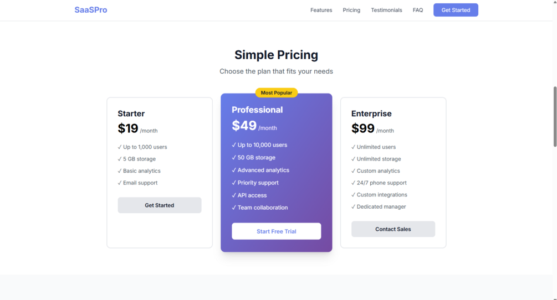Click checkmark beside 24/7 phone support

click(353, 183)
